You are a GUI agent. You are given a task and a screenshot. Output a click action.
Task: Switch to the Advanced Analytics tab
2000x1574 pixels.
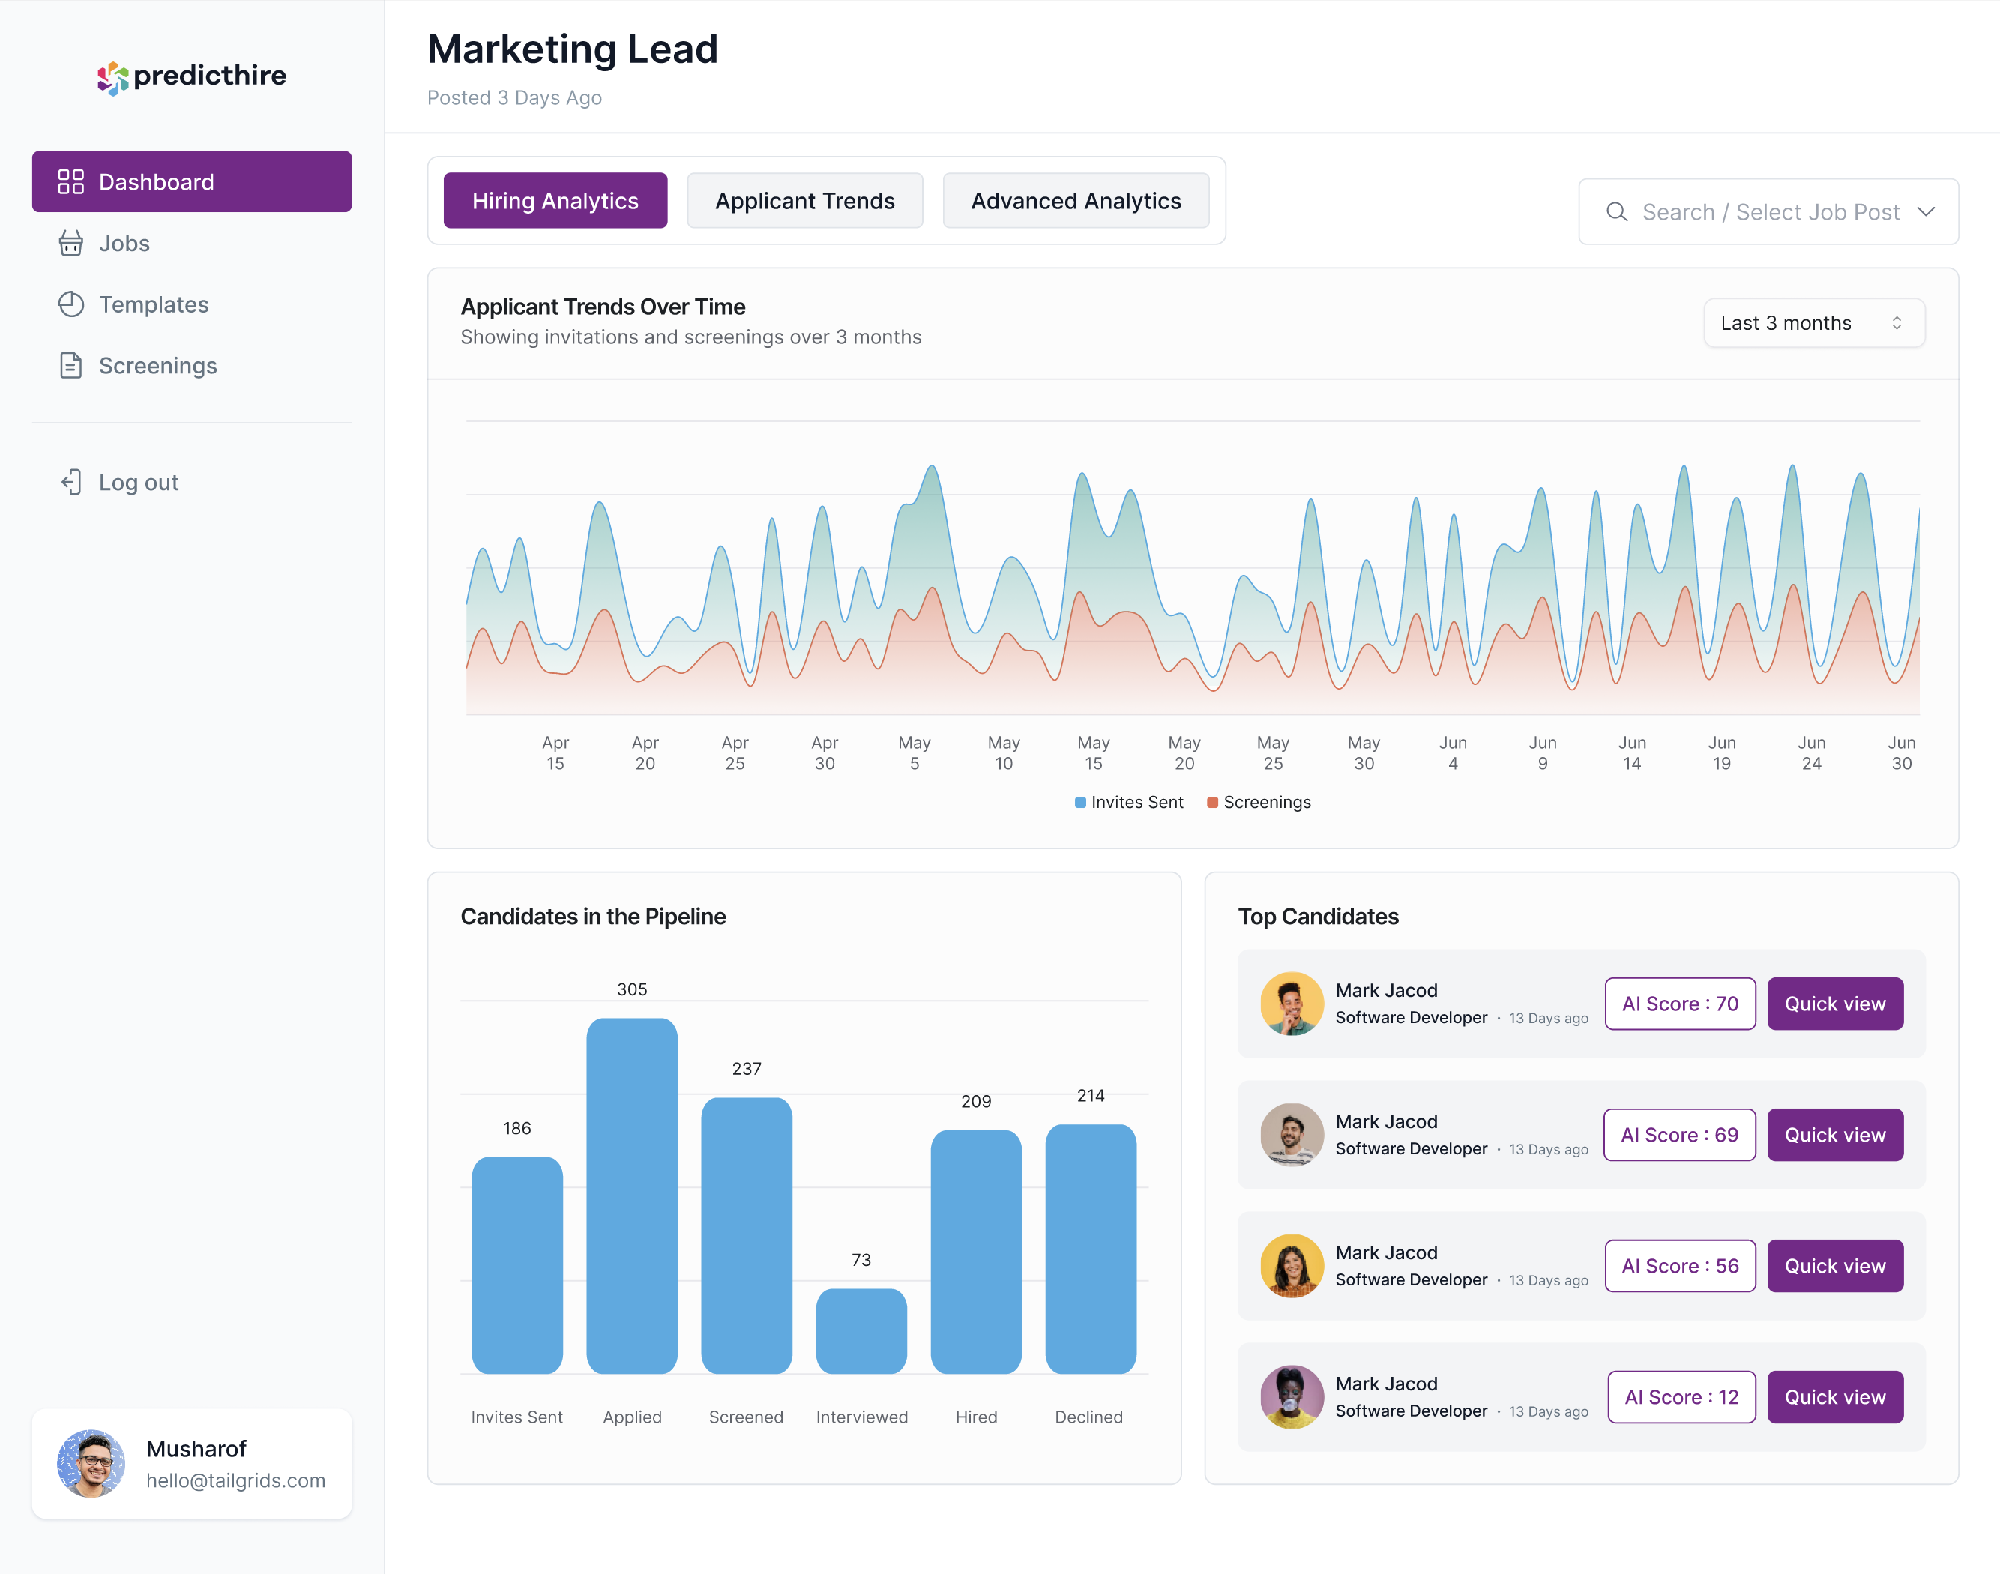pos(1075,199)
